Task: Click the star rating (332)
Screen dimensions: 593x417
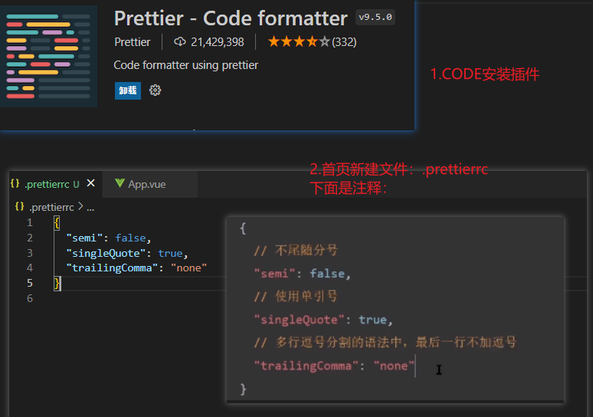Action: [312, 41]
